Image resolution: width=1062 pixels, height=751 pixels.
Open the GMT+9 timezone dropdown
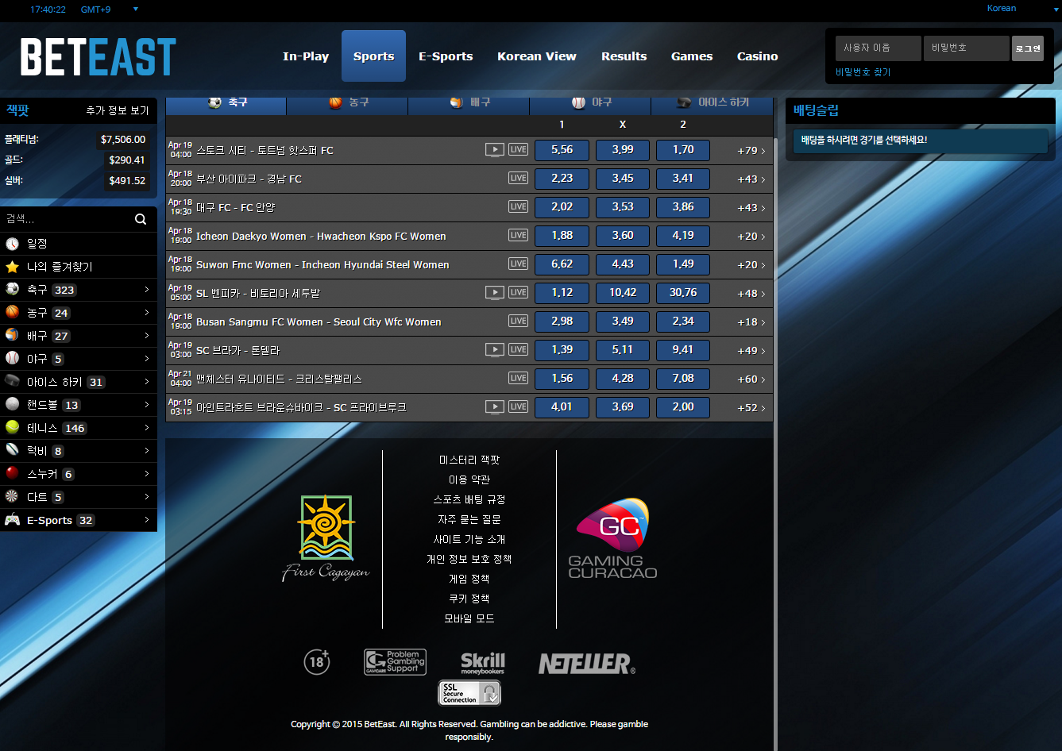(110, 10)
